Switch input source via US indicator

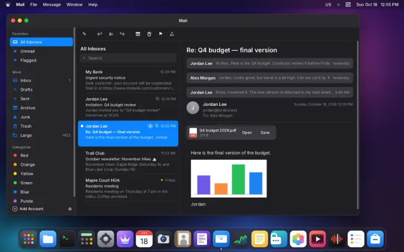[328, 4]
